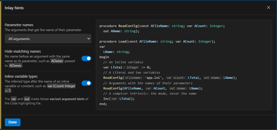This screenshot has width=277, height=130.
Task: Toggle the Hide matching names switch
Action: pyautogui.click(x=86, y=58)
